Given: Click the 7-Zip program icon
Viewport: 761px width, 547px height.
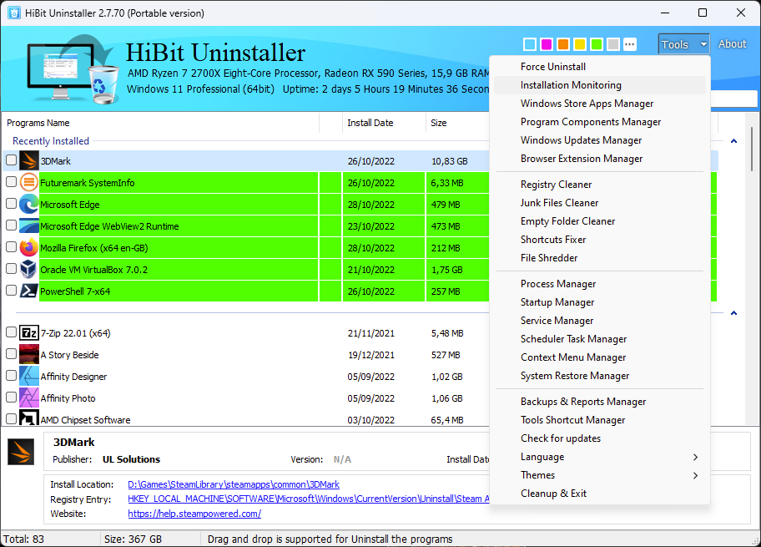Looking at the screenshot, I should coord(28,332).
